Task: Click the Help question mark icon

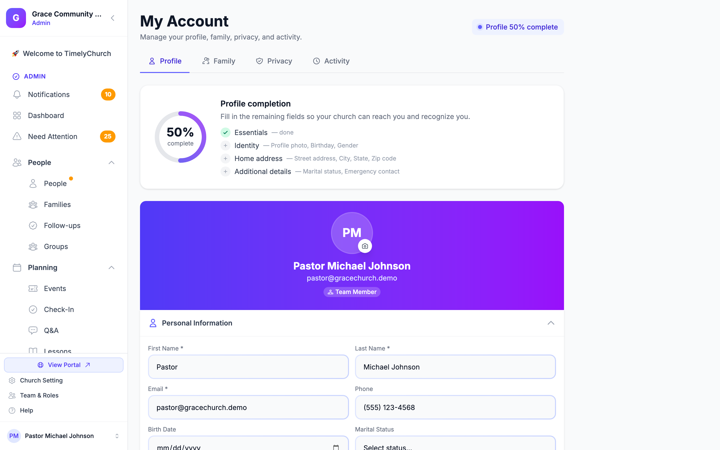Action: coord(12,410)
